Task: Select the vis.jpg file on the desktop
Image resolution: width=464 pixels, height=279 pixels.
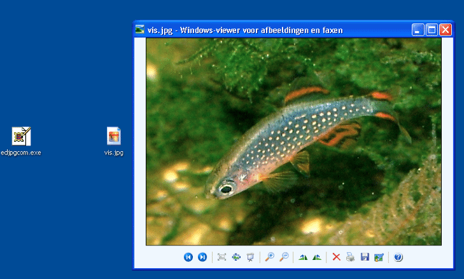Action: [114, 137]
